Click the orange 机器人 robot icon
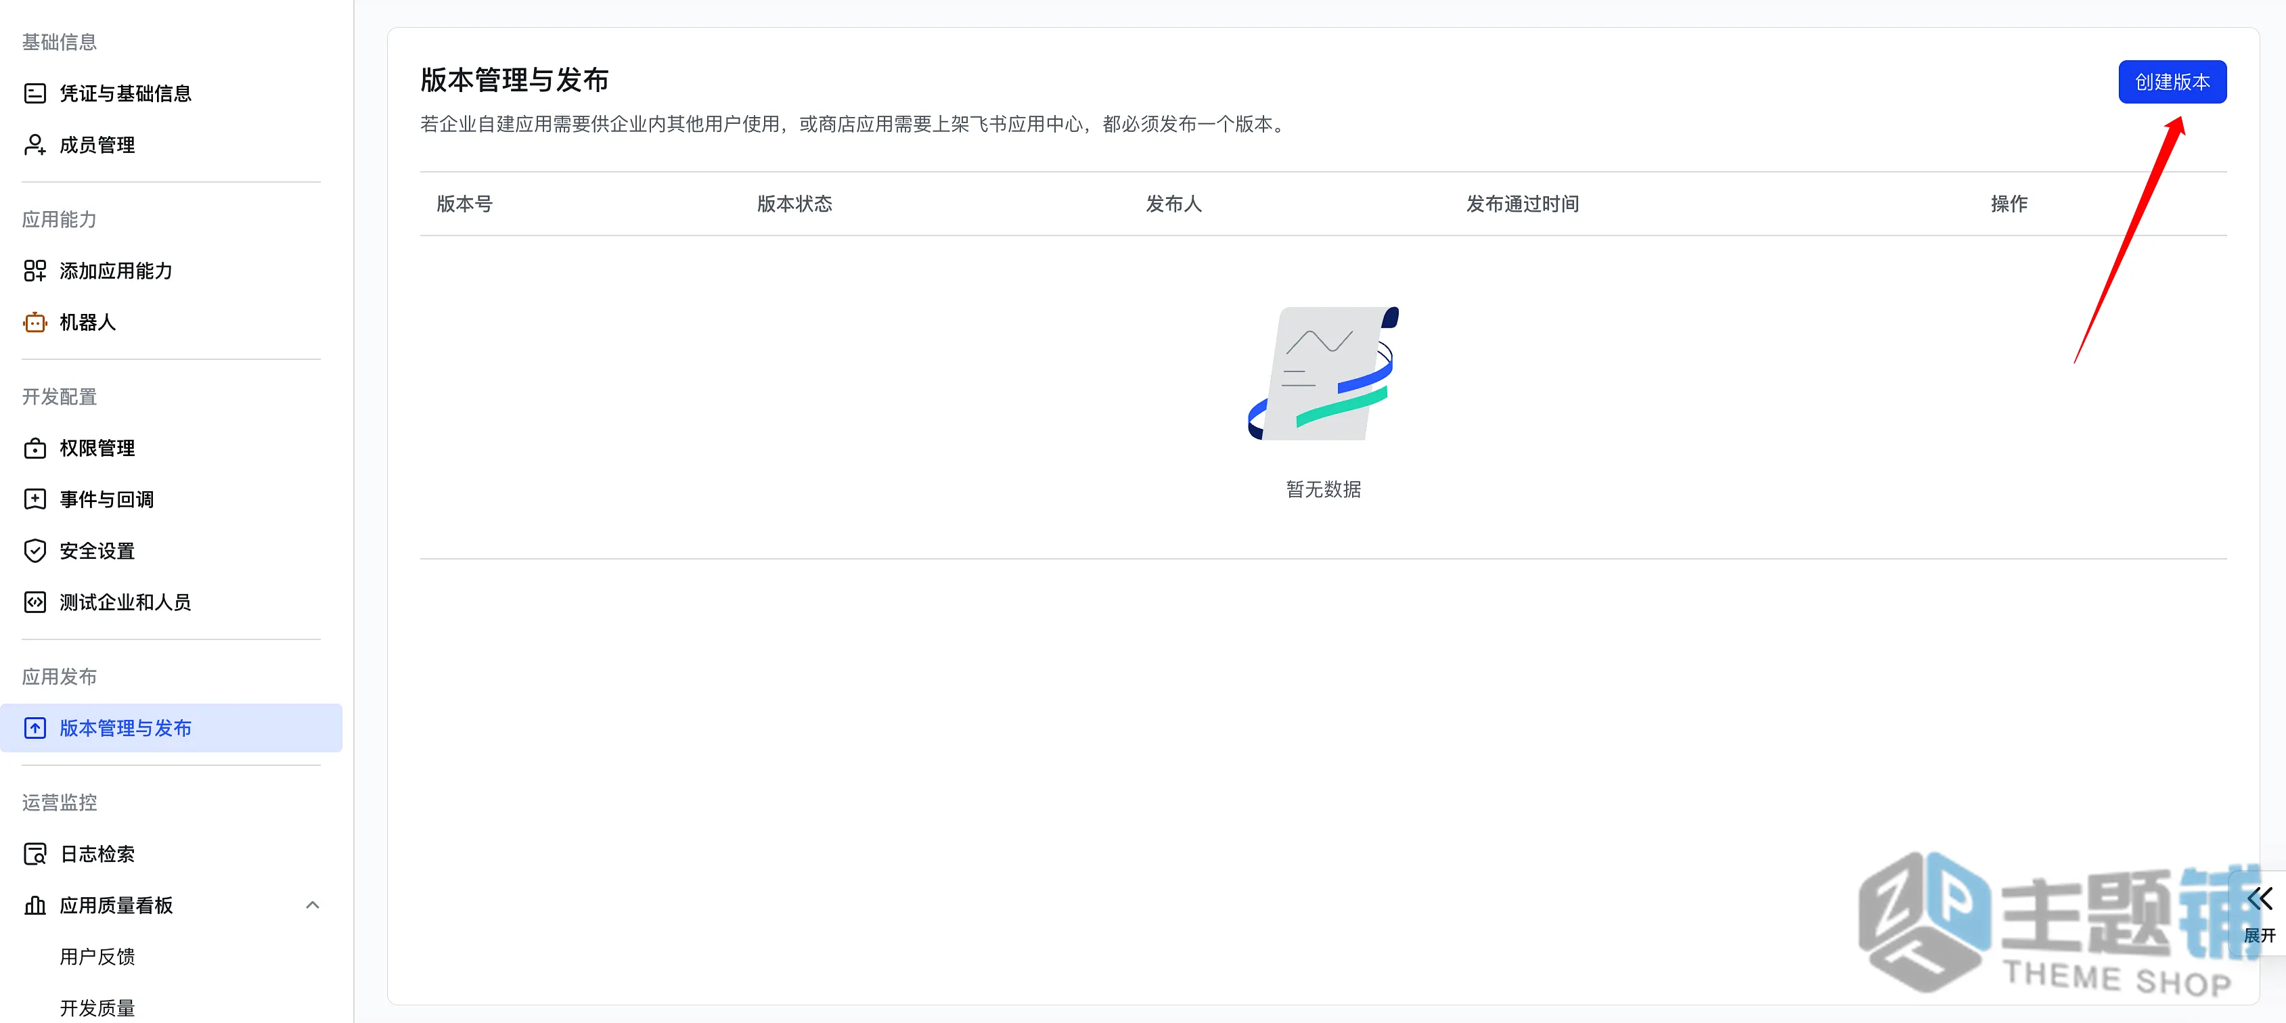 pos(35,322)
